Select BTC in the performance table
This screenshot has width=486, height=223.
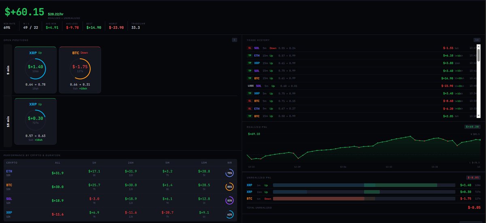coord(9,185)
